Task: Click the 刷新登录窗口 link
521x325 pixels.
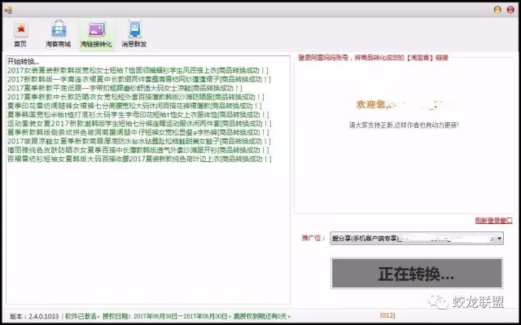Action: [x=494, y=221]
